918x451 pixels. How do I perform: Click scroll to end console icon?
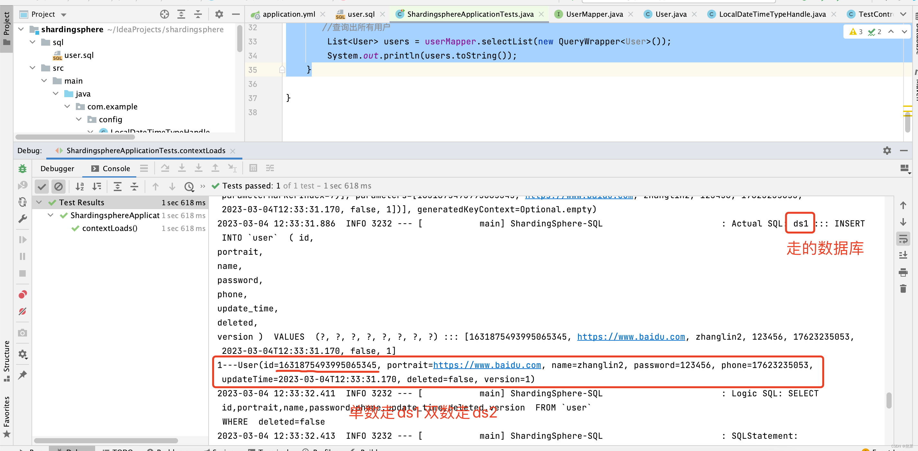pos(903,255)
